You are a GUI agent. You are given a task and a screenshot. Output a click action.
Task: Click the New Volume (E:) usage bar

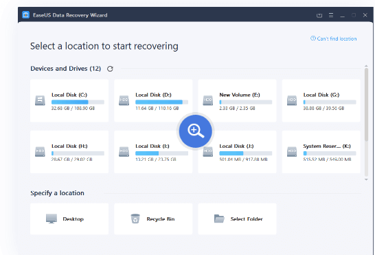point(246,102)
